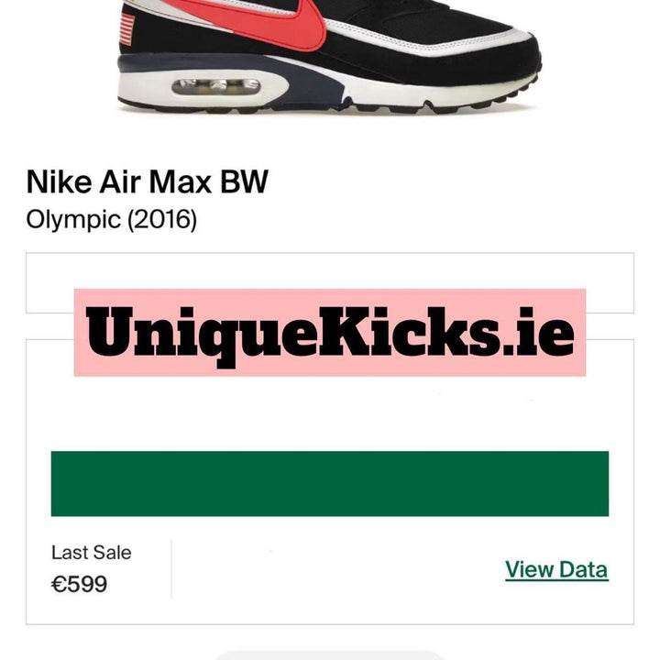
Task: Click the "Olympic (2016)" subtitle text
Action: (x=112, y=219)
